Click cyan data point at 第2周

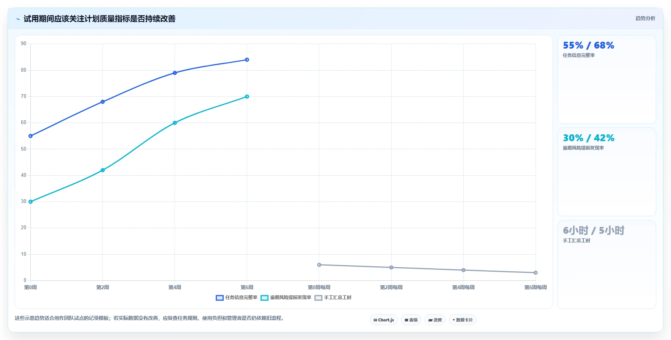point(103,170)
